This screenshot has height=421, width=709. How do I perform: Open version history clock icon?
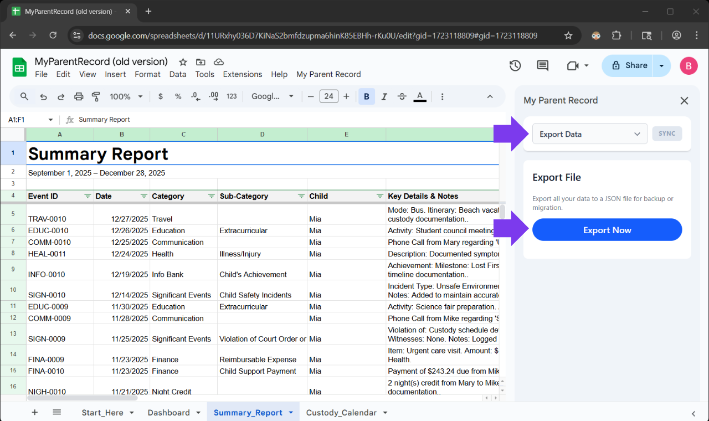(x=515, y=65)
